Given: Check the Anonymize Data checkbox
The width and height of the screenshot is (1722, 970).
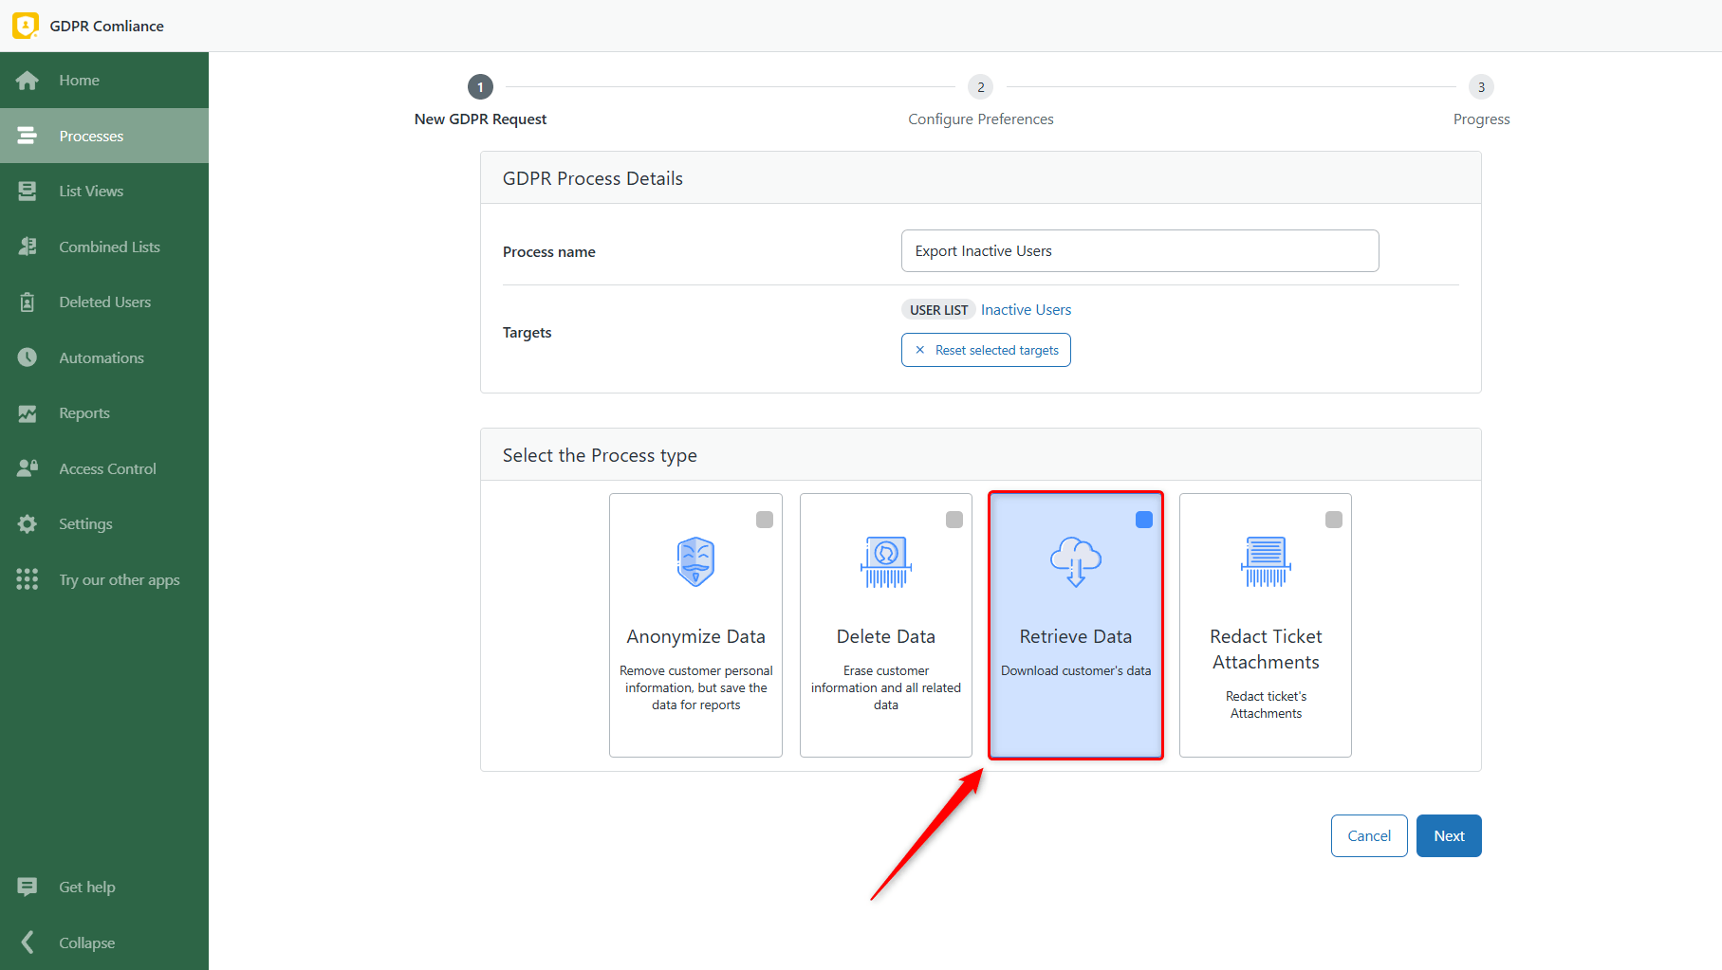Looking at the screenshot, I should (x=765, y=520).
